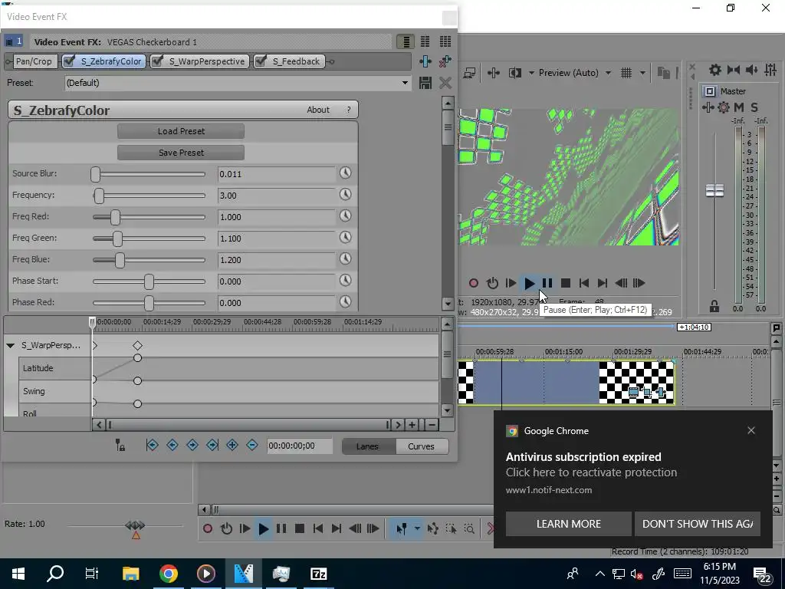The image size is (785, 589).
Task: Click the Master volume fader
Action: click(x=714, y=191)
